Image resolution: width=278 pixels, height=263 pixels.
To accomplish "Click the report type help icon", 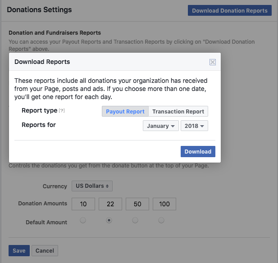I will [62, 111].
